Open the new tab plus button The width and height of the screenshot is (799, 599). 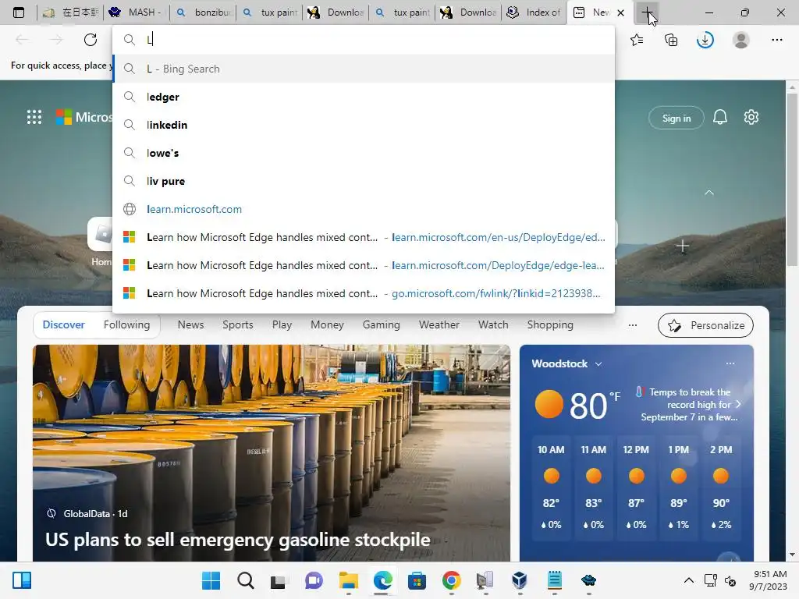coord(647,12)
